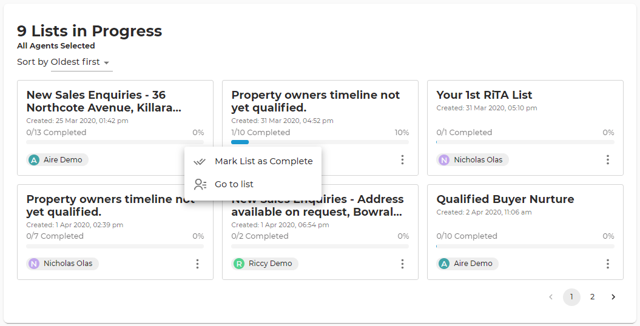Image resolution: width=640 pixels, height=326 pixels.
Task: Click the person-list icon beside Go to list
Action: [200, 184]
